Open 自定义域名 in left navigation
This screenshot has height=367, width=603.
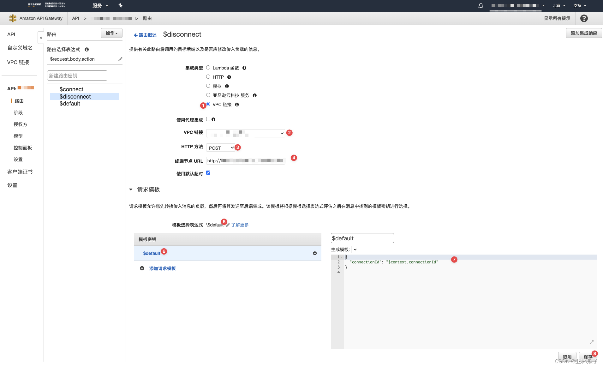click(20, 48)
